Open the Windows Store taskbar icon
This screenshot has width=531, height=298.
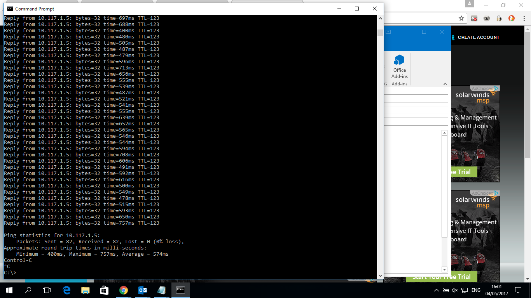pyautogui.click(x=104, y=290)
